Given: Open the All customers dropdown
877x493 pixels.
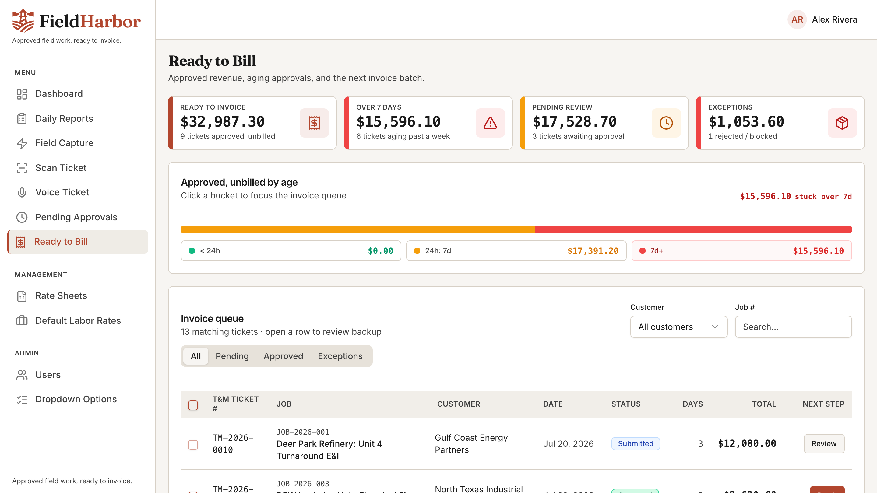Looking at the screenshot, I should tap(678, 327).
